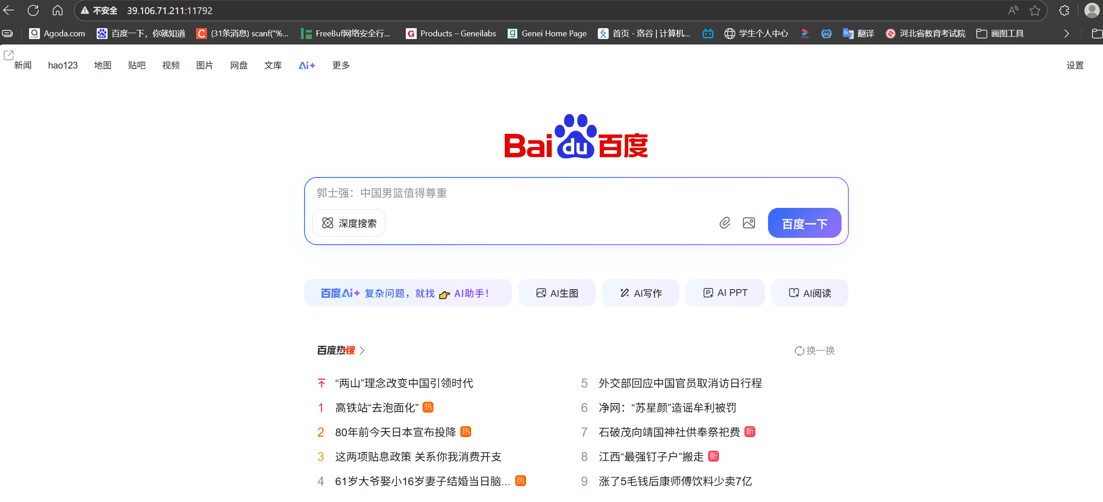Open hot search 涨了5毛钱后康师傅饮料少卖7亿
1103x502 pixels.
coord(675,481)
